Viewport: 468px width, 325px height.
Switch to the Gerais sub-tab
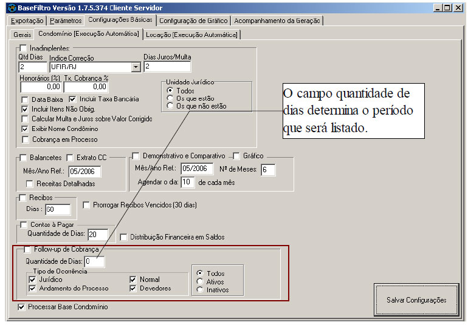[x=22, y=35]
